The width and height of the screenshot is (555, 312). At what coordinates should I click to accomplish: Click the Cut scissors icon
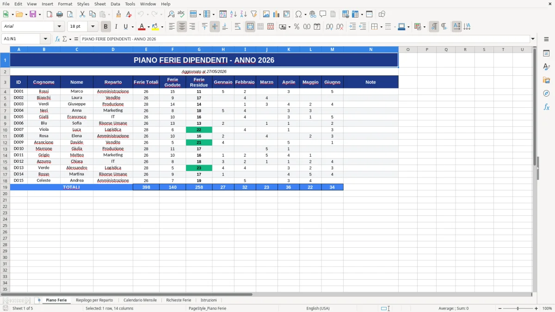pos(82,14)
